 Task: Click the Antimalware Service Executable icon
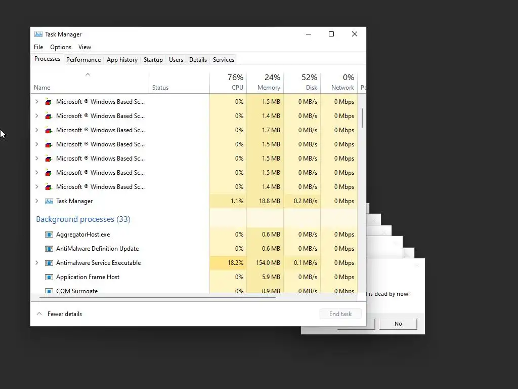point(49,263)
